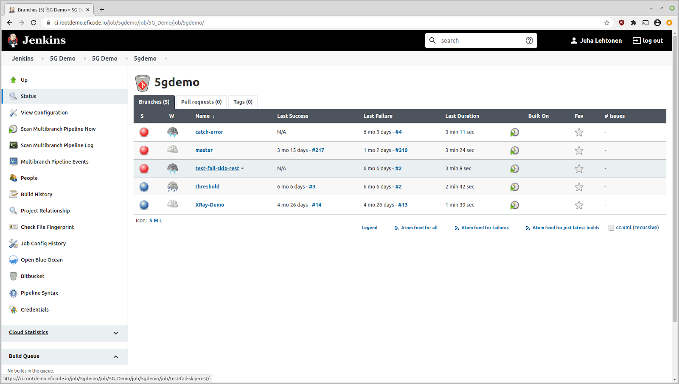Click the View Configuration tools icon
The height and width of the screenshot is (384, 679).
tap(13, 113)
